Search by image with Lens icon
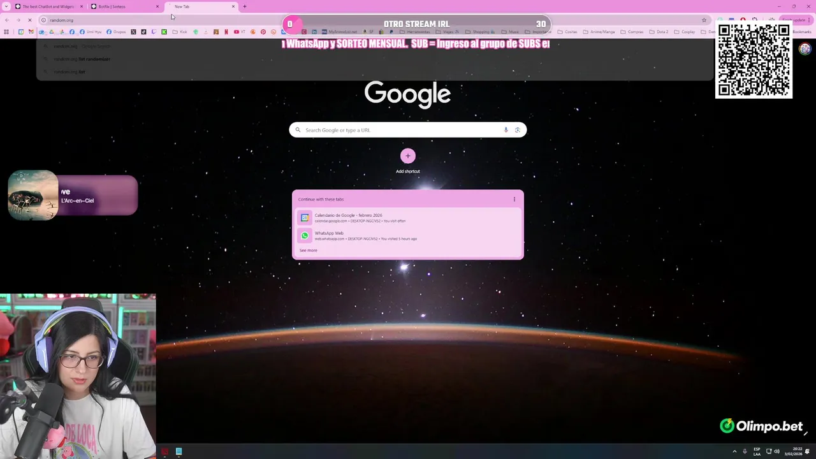The height and width of the screenshot is (459, 816). pos(518,130)
